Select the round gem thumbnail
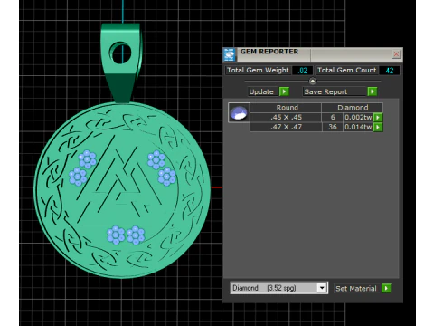The height and width of the screenshot is (326, 434). click(239, 112)
